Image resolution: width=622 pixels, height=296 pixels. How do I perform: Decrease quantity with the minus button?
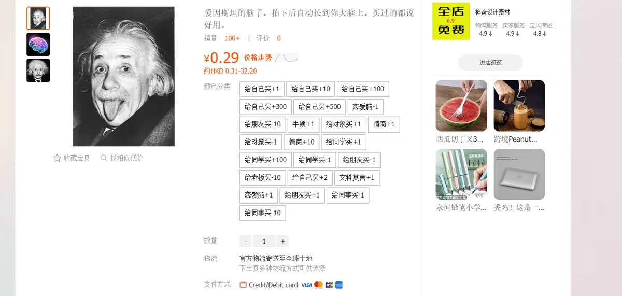246,241
